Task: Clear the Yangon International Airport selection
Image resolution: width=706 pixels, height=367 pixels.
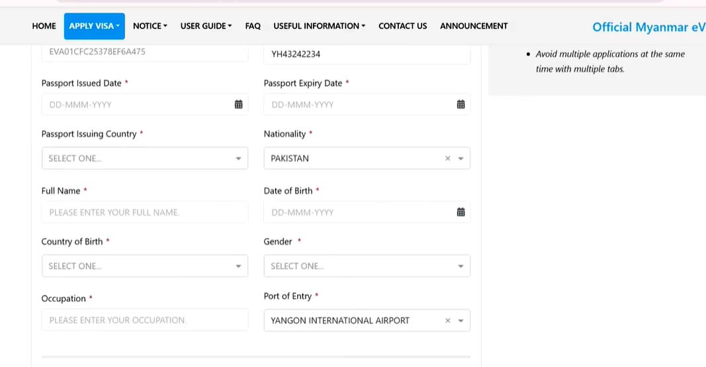Action: pyautogui.click(x=447, y=321)
